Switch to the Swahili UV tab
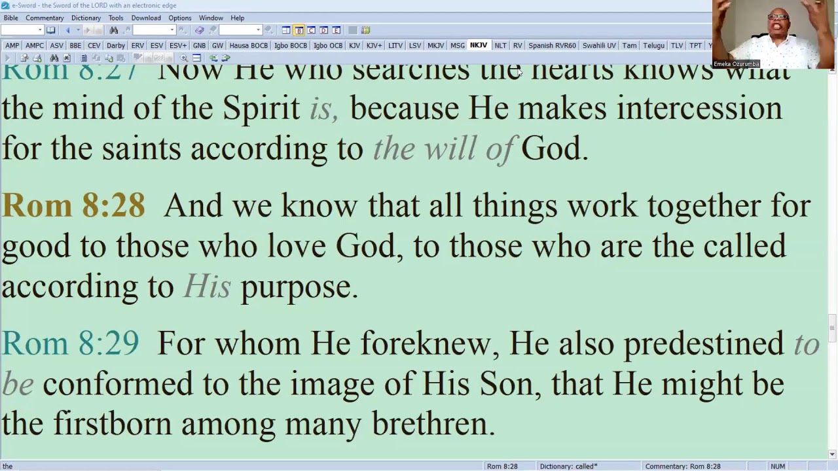This screenshot has height=471, width=838. pyautogui.click(x=599, y=45)
